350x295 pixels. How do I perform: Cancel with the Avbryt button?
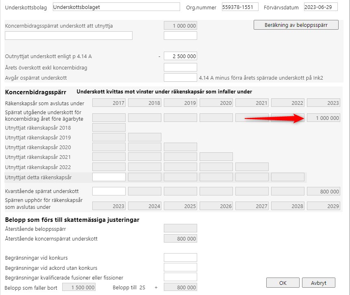click(319, 283)
